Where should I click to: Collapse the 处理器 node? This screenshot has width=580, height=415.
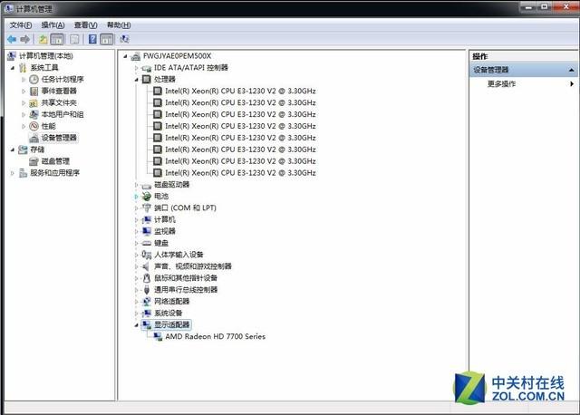pos(136,80)
